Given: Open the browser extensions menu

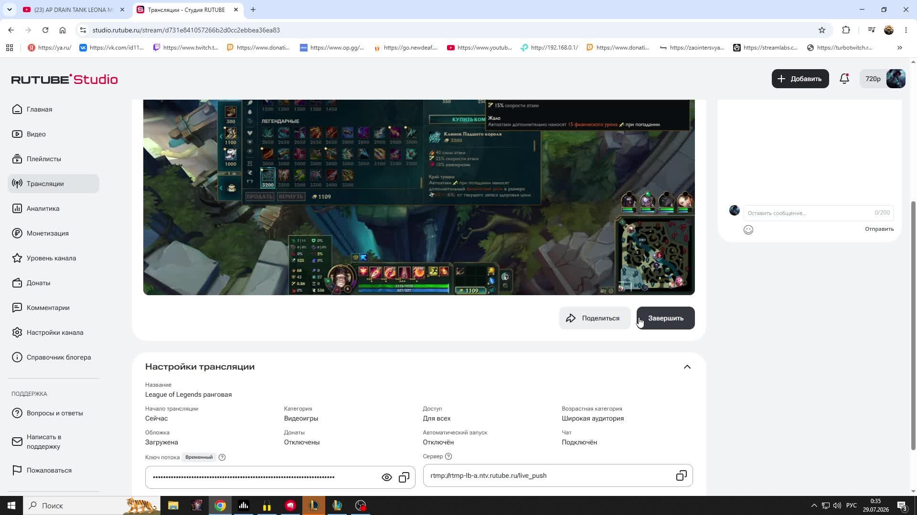Looking at the screenshot, I should tap(846, 30).
